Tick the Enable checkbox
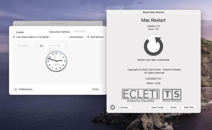Image resolution: width=212 pixels, height=130 pixels. pyautogui.click(x=14, y=32)
